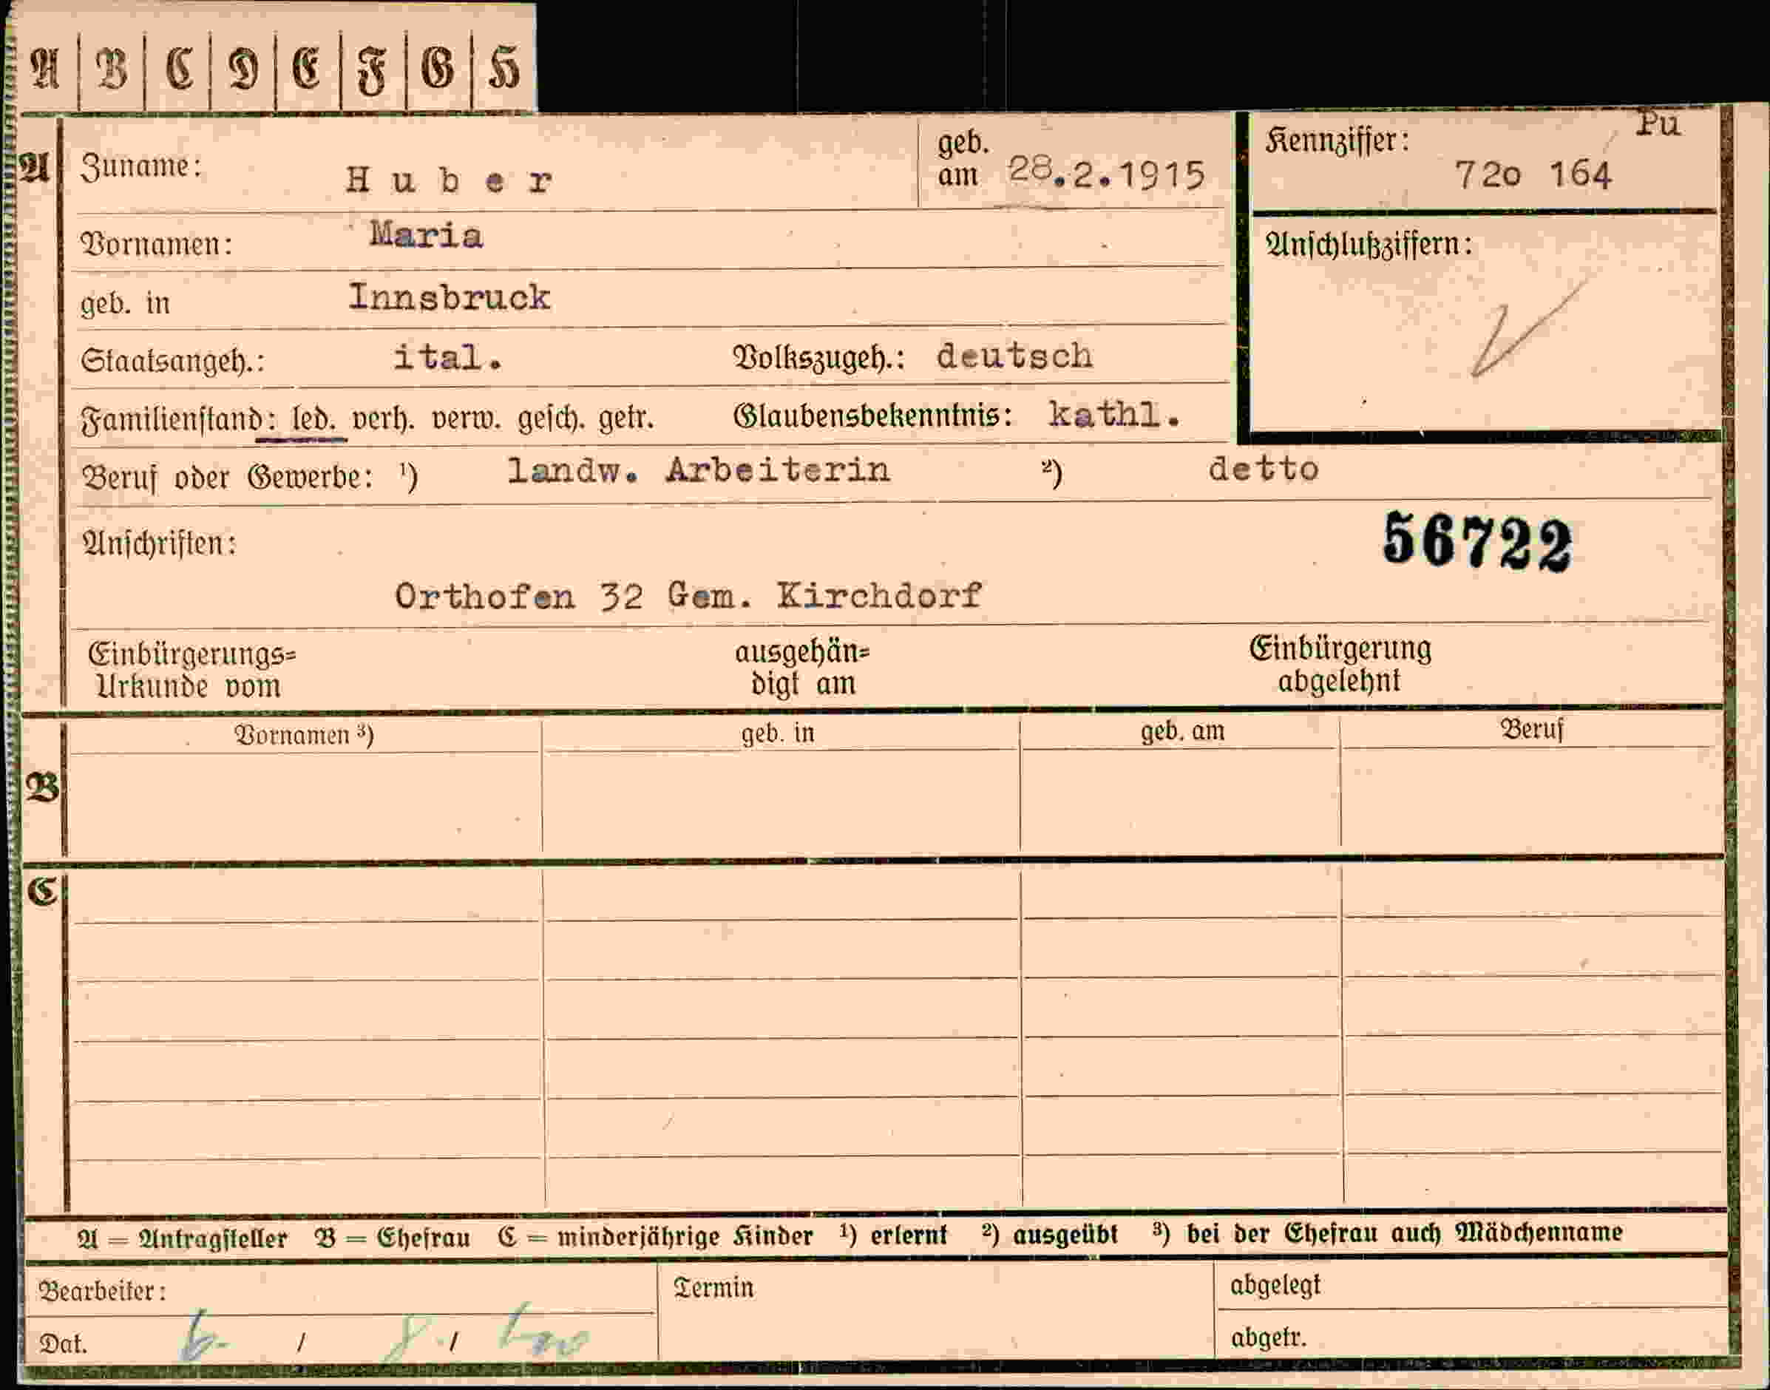Select index tab letter D at top
The width and height of the screenshot is (1770, 1390).
(x=243, y=69)
